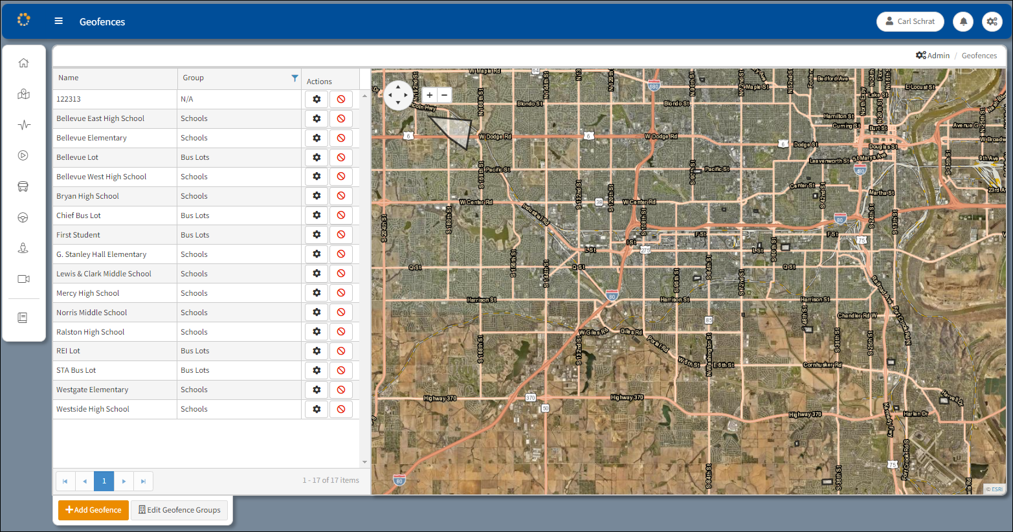The image size is (1013, 532).
Task: Filter the Group column
Action: click(295, 78)
